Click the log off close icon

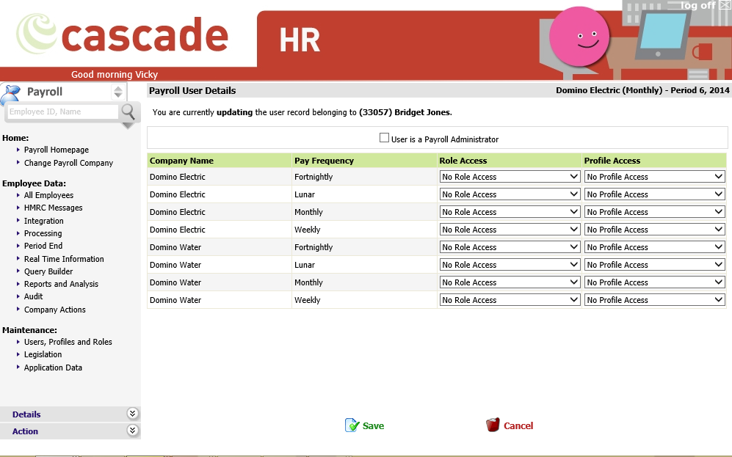click(x=725, y=5)
